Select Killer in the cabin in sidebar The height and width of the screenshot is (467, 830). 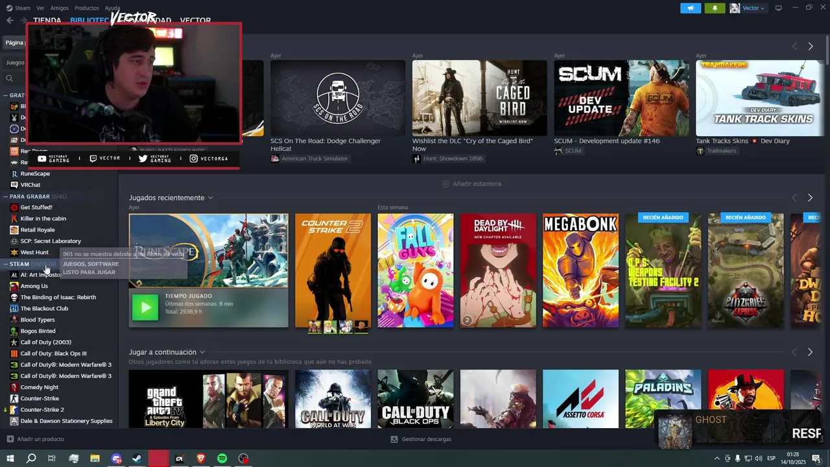(43, 219)
